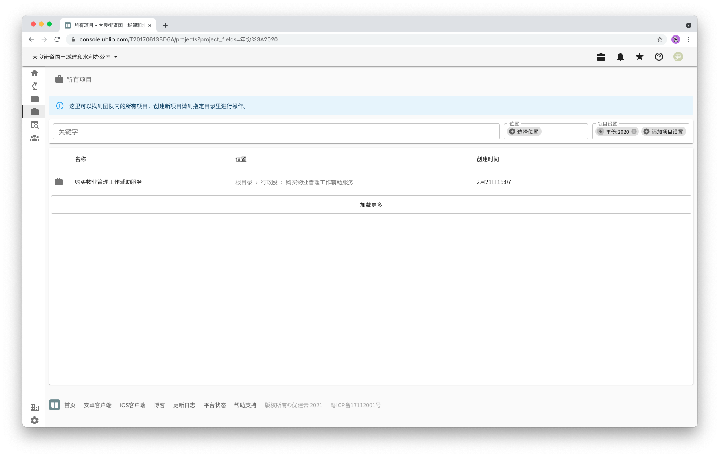Click the desk lamp sidebar icon

pyautogui.click(x=35, y=86)
